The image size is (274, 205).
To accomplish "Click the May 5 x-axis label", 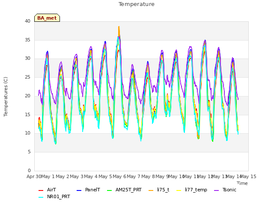I will 105,176.
